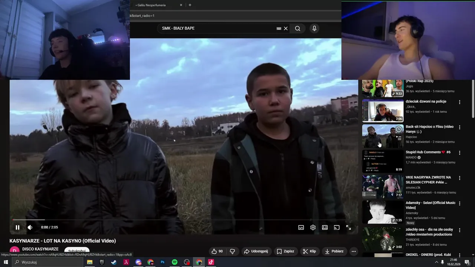Click the Udostępnij share button
Image resolution: width=475 pixels, height=267 pixels.
tap(256, 251)
